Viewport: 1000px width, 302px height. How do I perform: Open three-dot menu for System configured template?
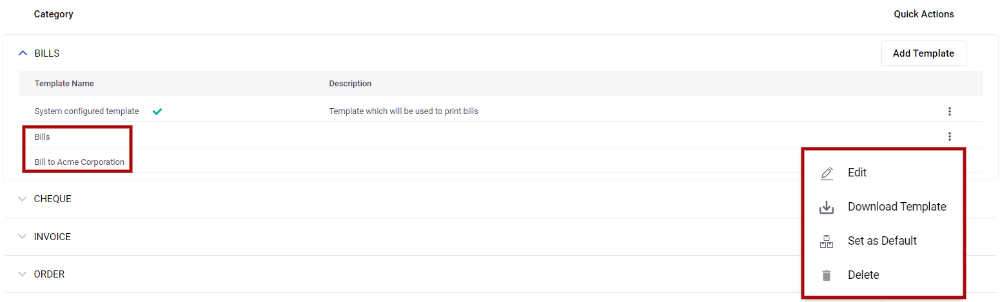pos(950,111)
